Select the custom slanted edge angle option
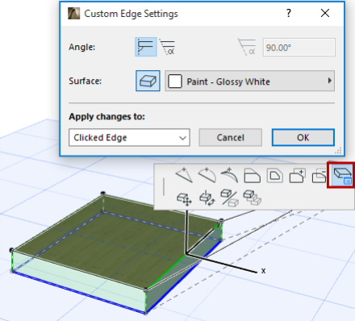The width and height of the screenshot is (355, 321). pyautogui.click(x=168, y=47)
